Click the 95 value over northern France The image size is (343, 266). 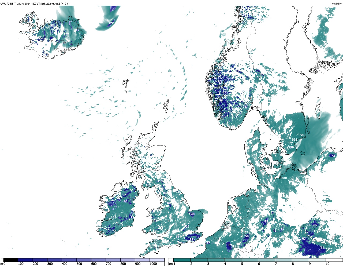pyautogui.click(x=208, y=242)
